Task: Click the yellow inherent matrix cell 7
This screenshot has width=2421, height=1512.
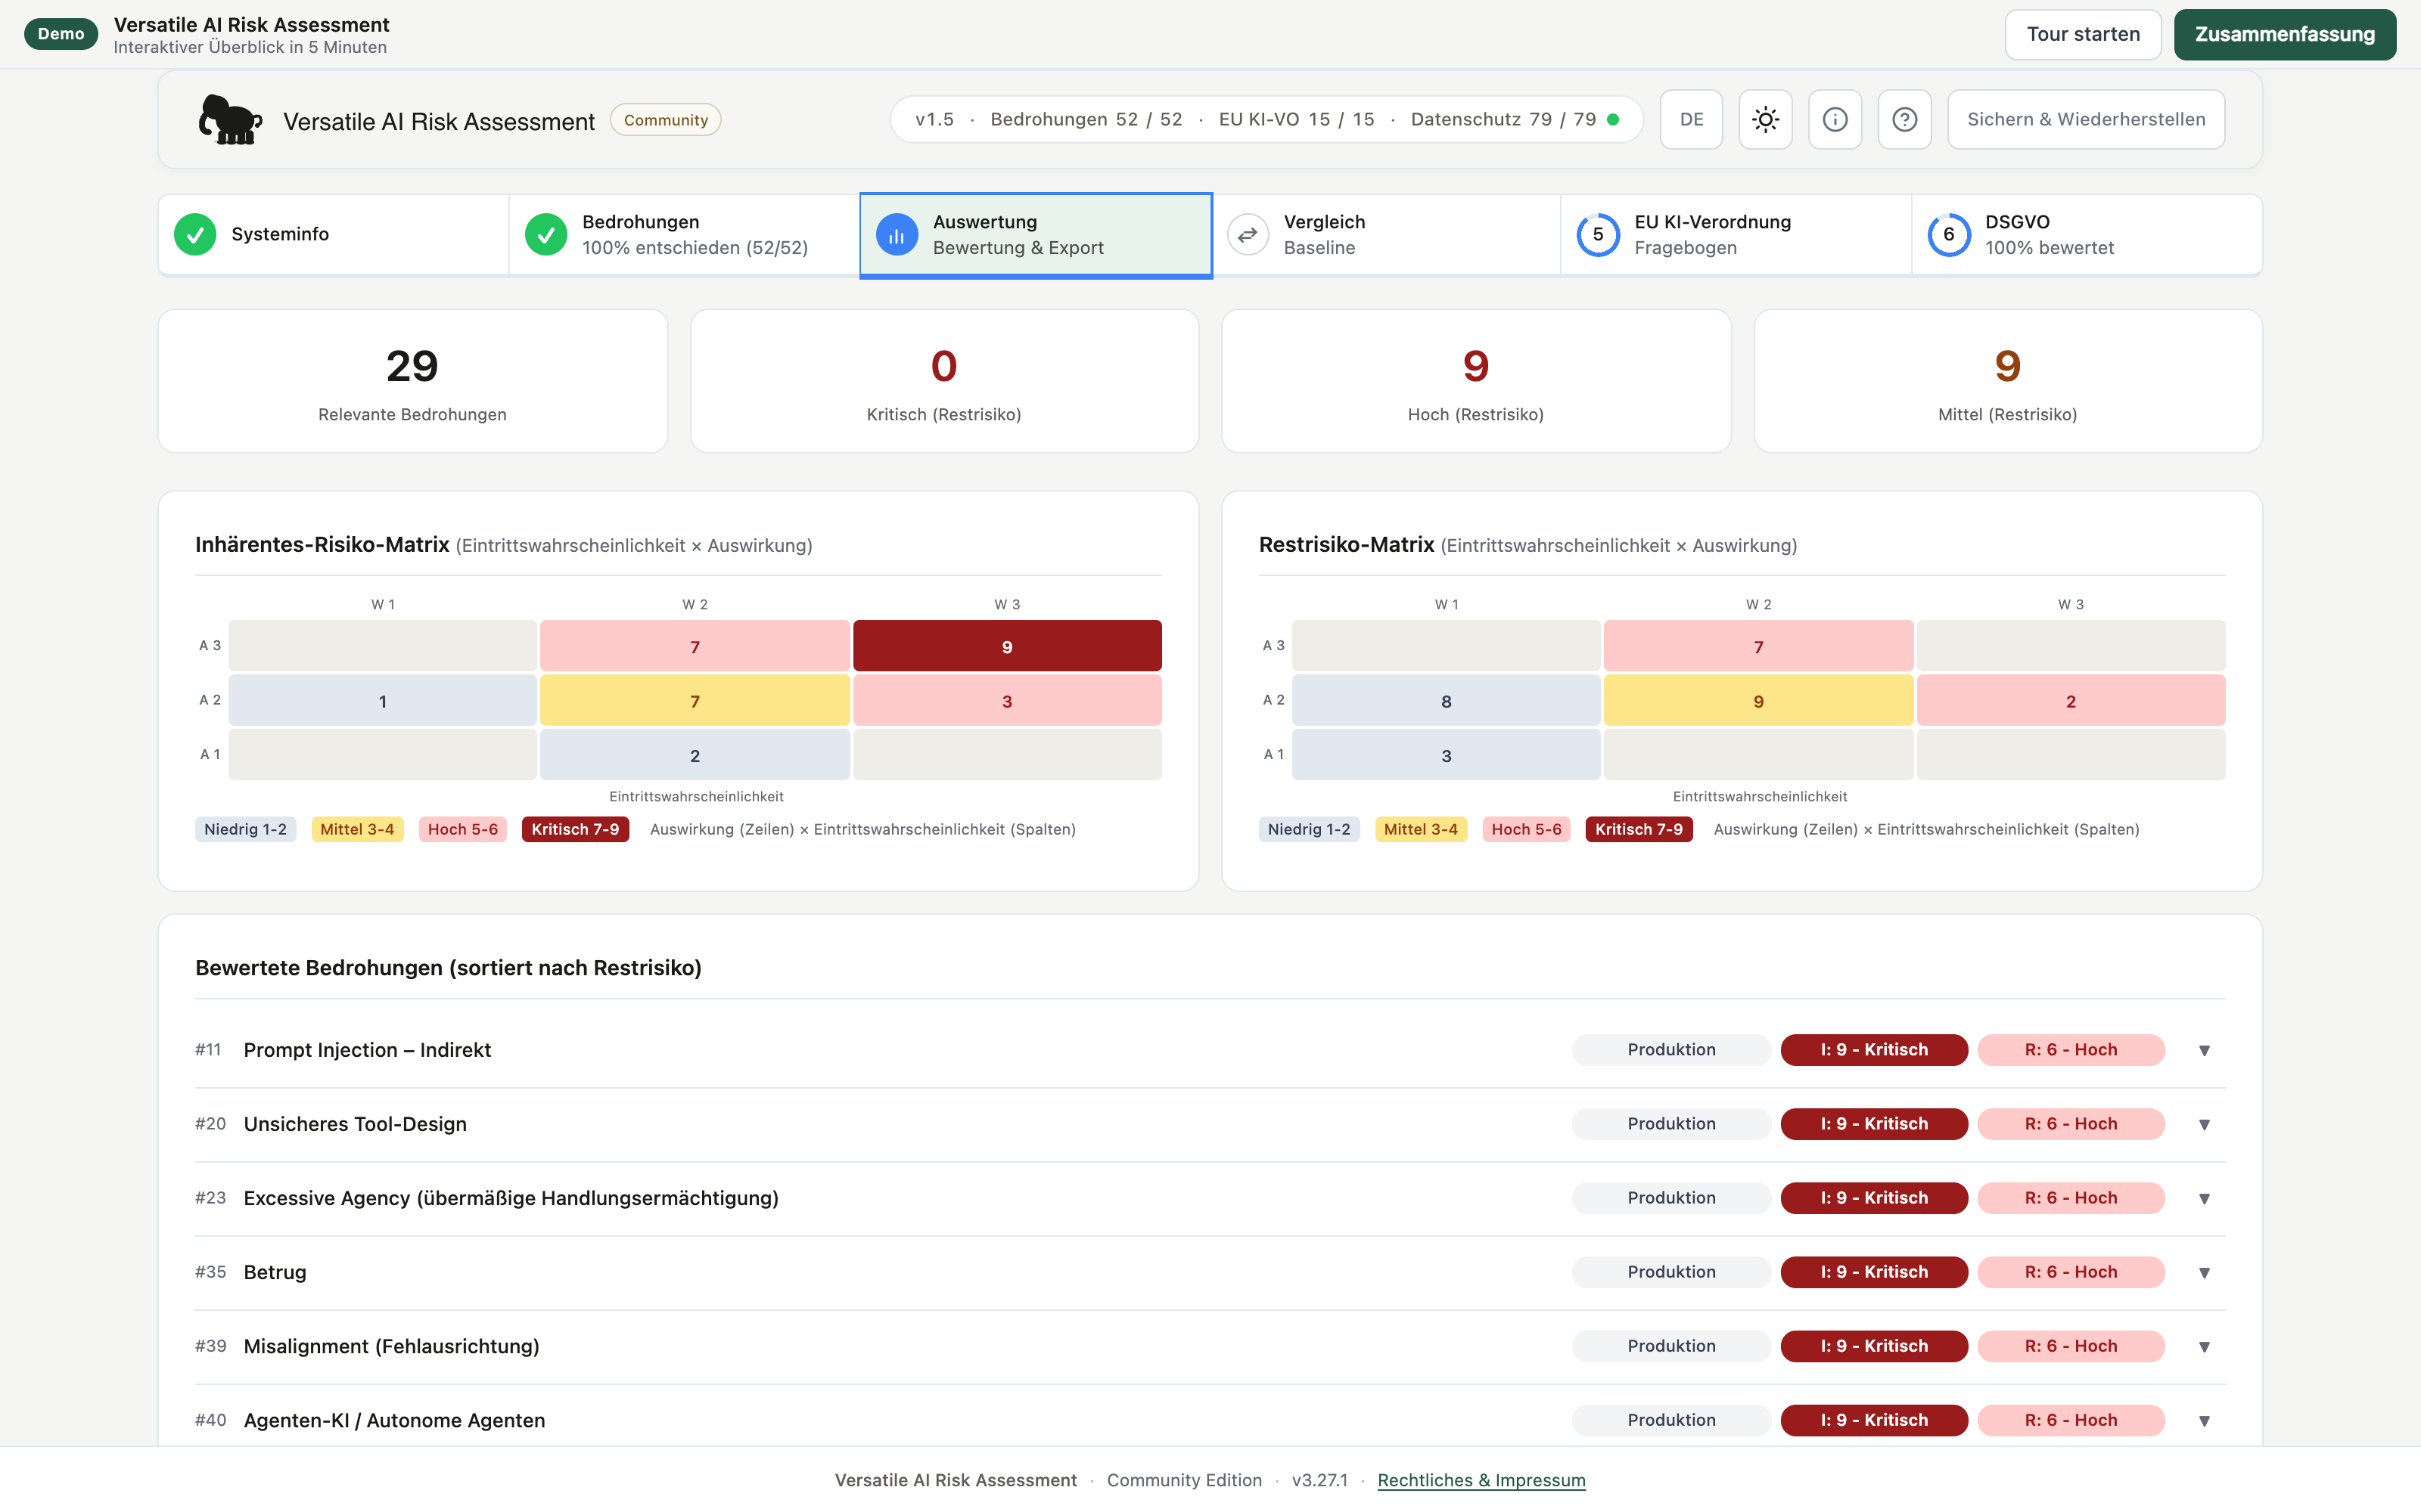Action: tap(695, 701)
